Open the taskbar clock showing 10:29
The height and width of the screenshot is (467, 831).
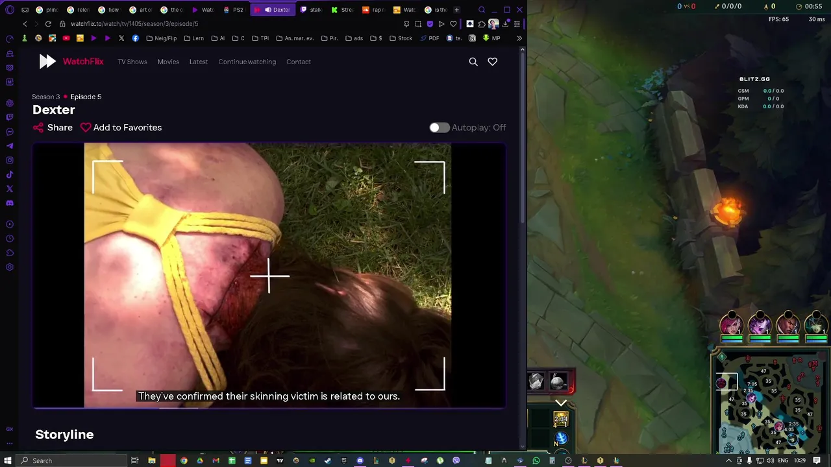[800, 461]
